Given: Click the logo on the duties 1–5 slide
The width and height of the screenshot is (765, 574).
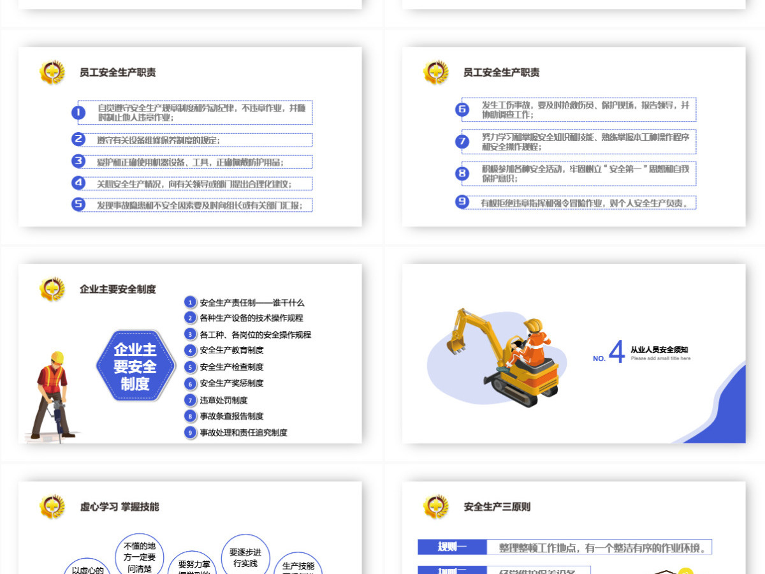Looking at the screenshot, I should click(52, 72).
